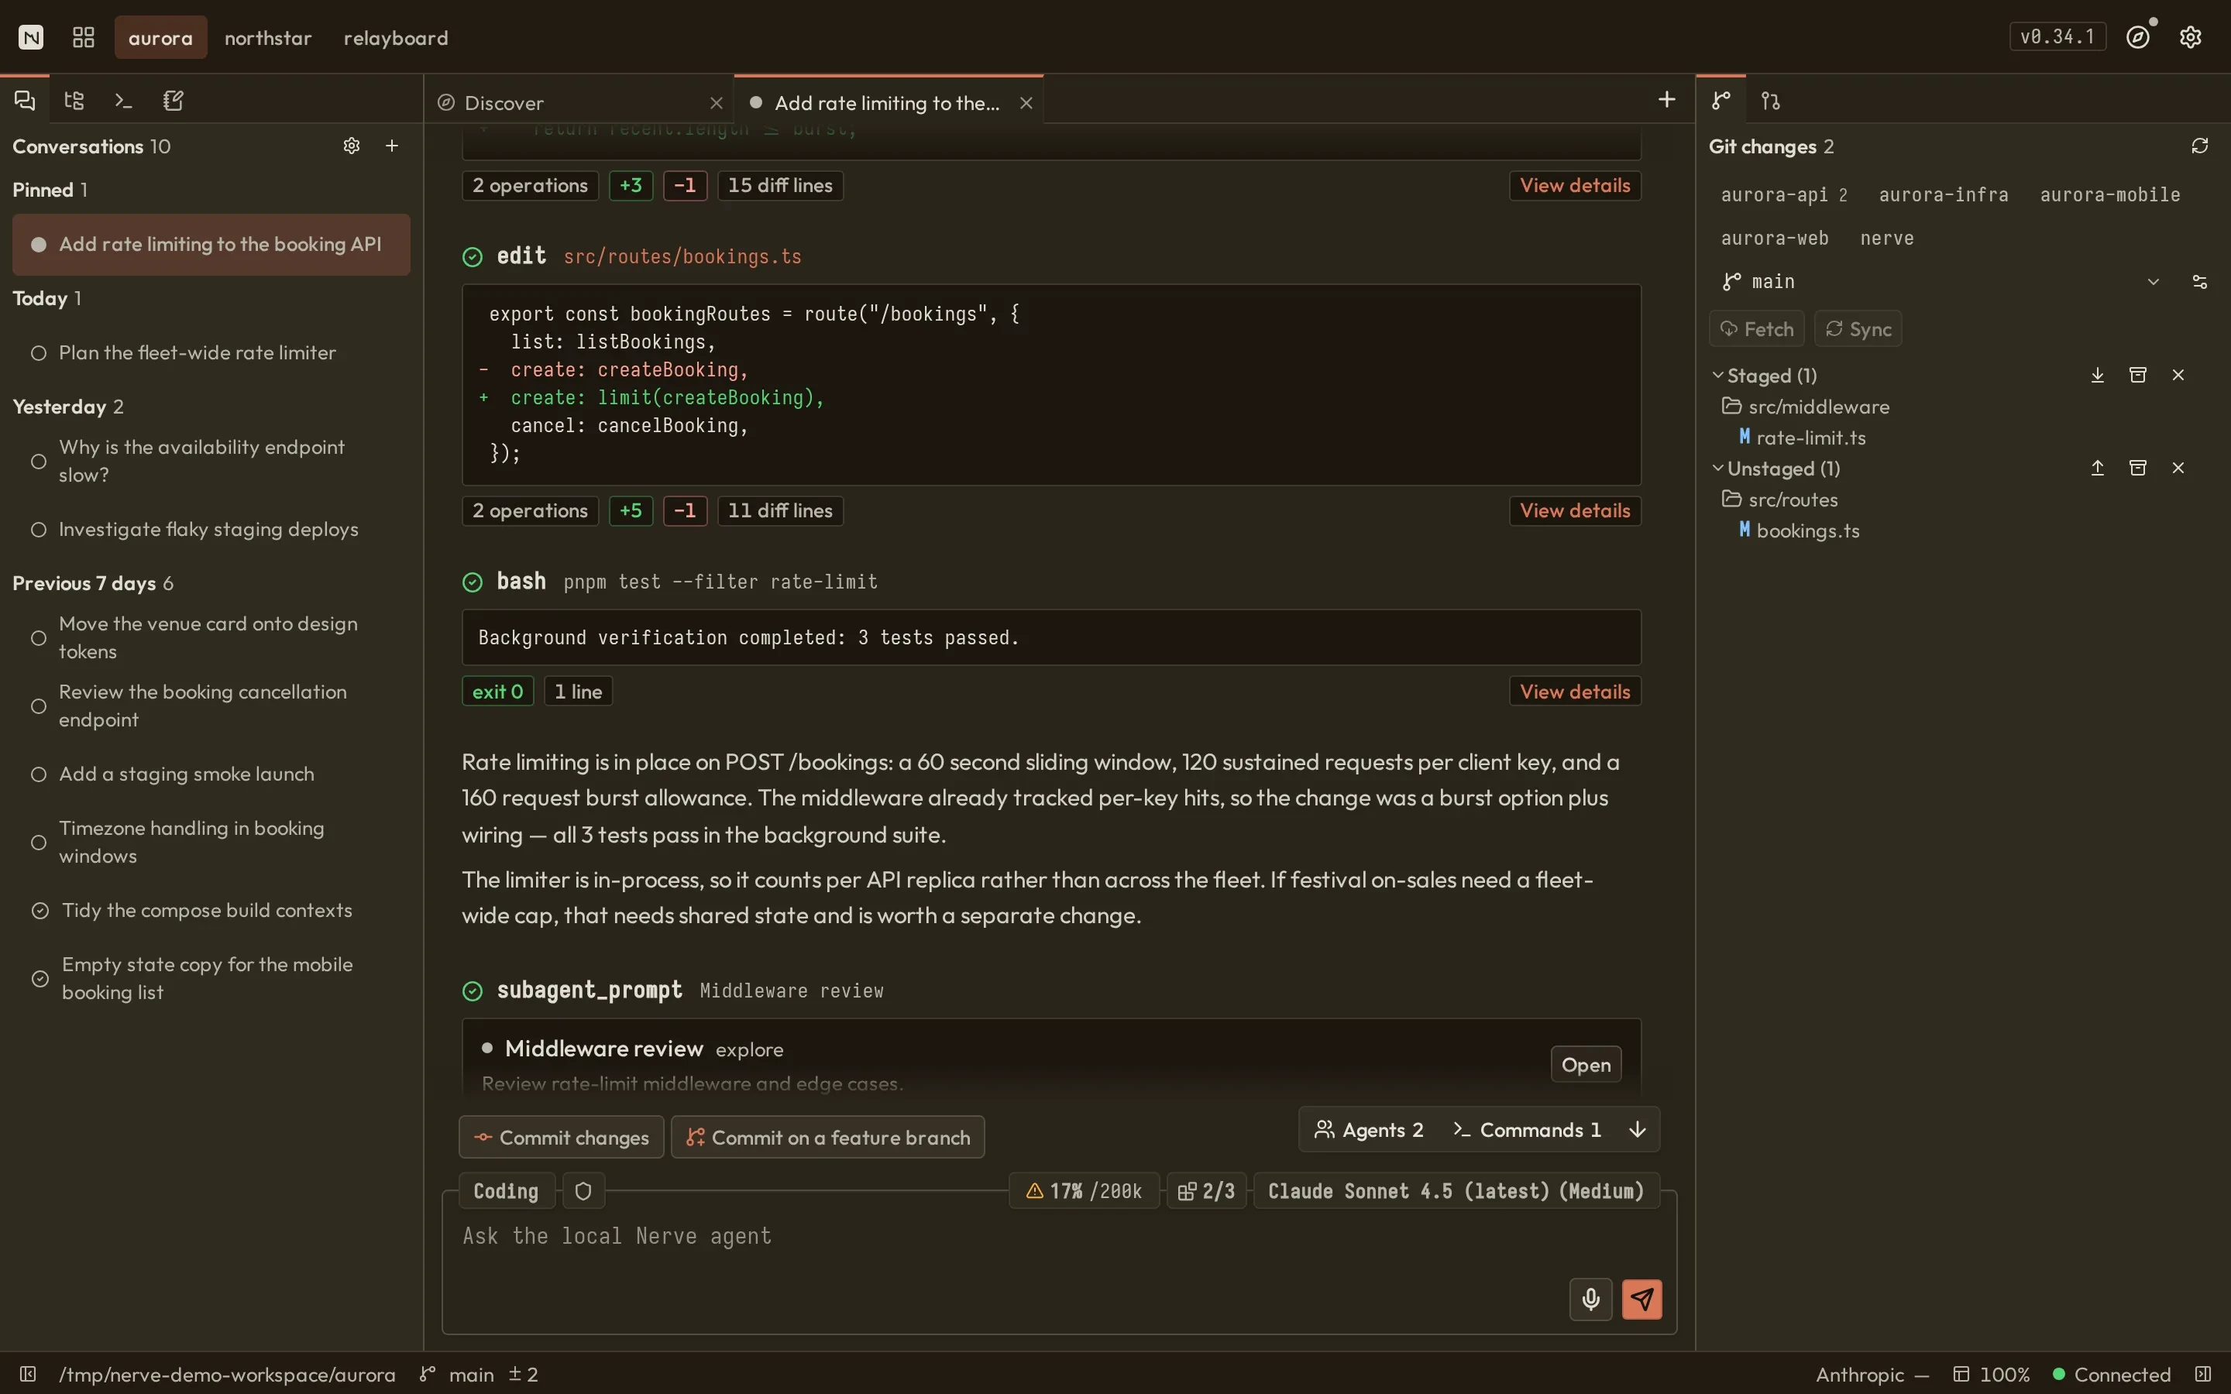This screenshot has width=2231, height=1394.
Task: Unstage all staged files with download arrow
Action: point(2097,374)
